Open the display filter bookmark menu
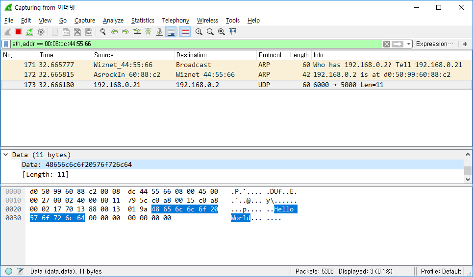The height and width of the screenshot is (277, 473). click(6, 44)
